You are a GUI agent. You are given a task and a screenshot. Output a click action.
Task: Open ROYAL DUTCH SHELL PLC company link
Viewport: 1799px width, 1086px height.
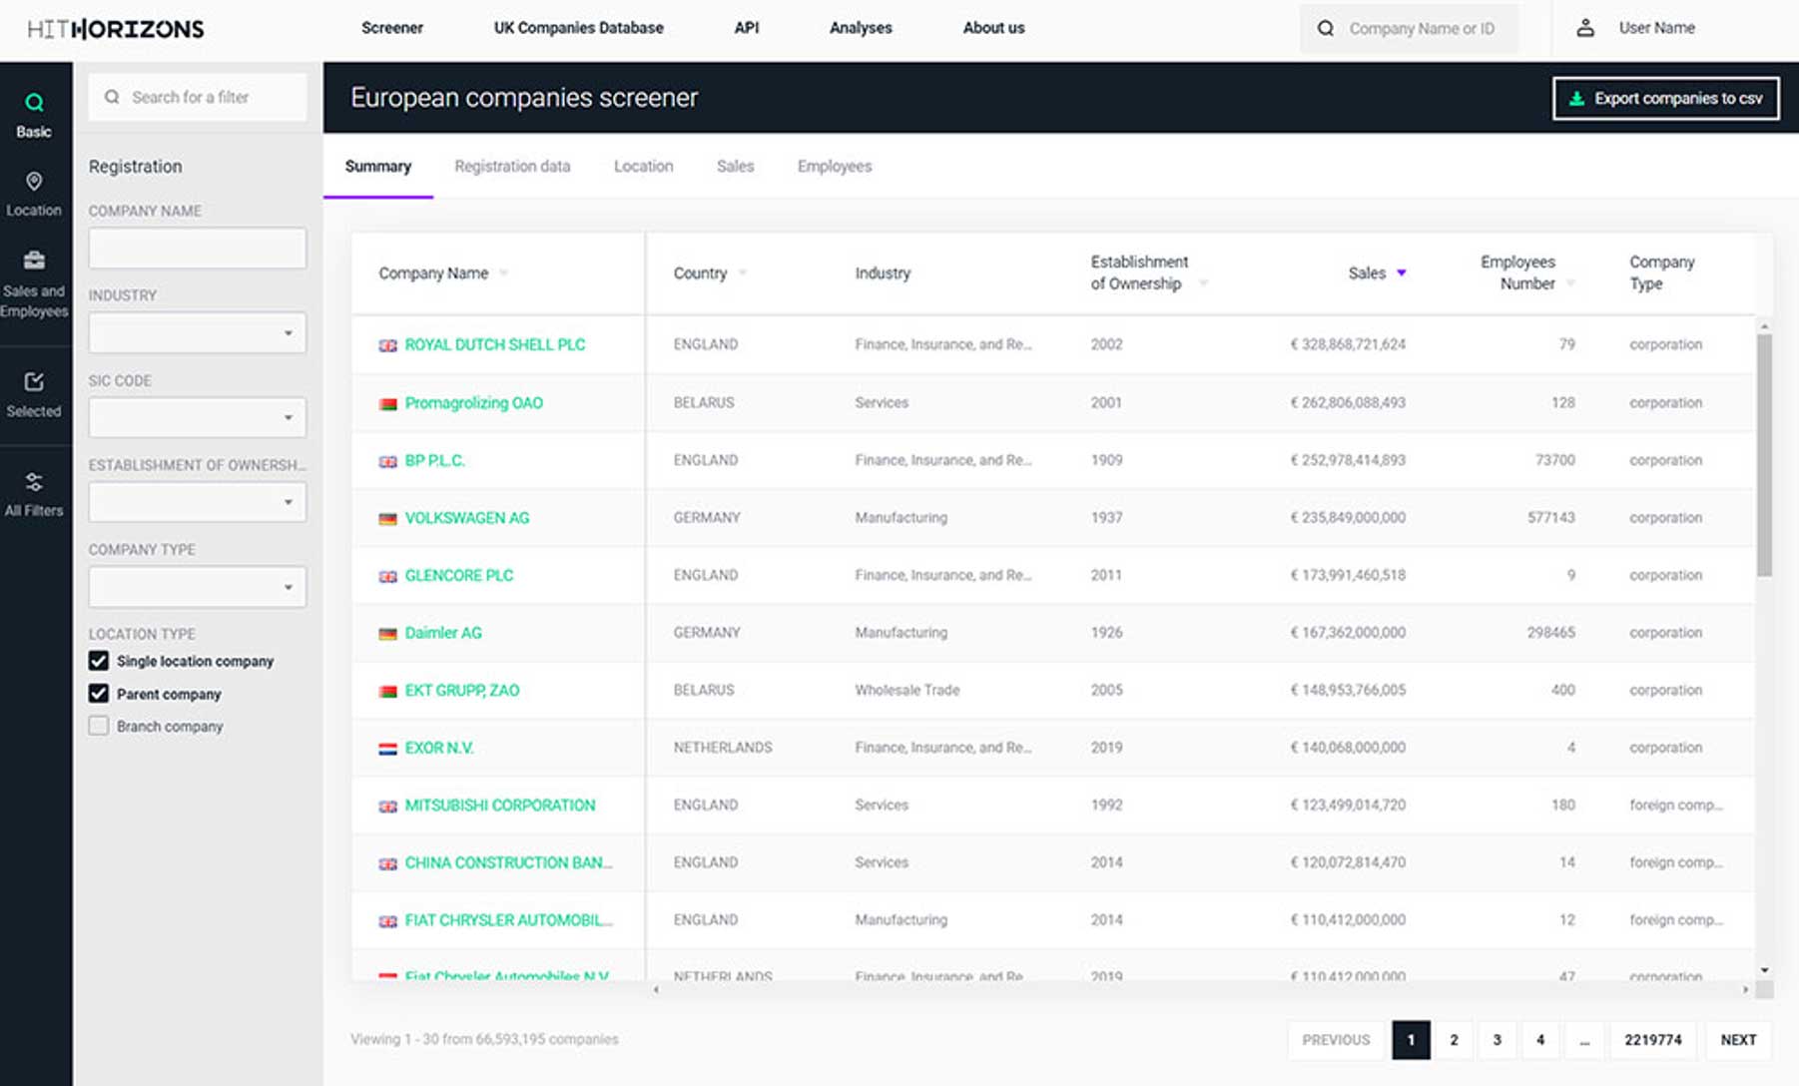[x=495, y=344]
